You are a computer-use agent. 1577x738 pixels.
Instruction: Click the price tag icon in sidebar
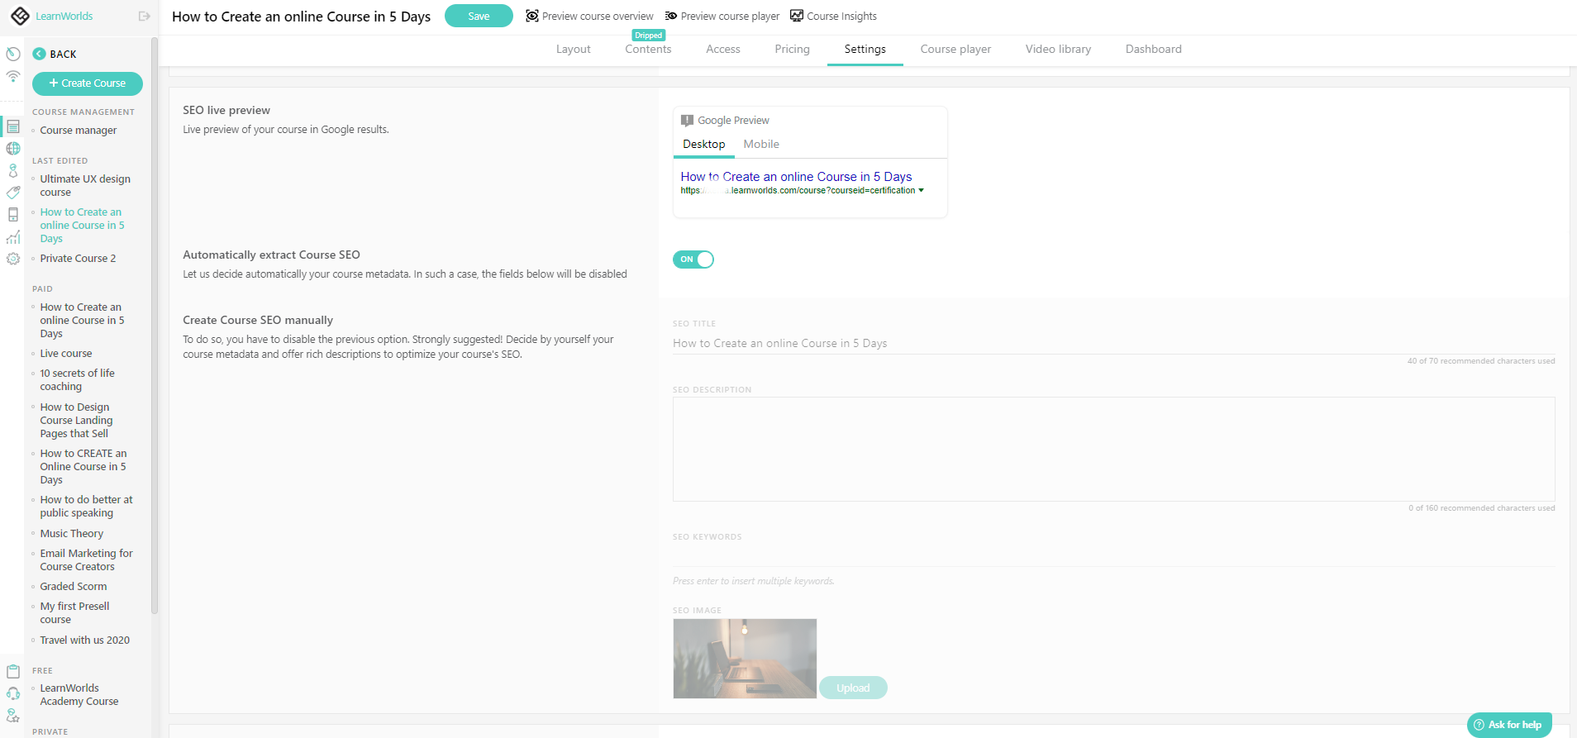point(13,193)
